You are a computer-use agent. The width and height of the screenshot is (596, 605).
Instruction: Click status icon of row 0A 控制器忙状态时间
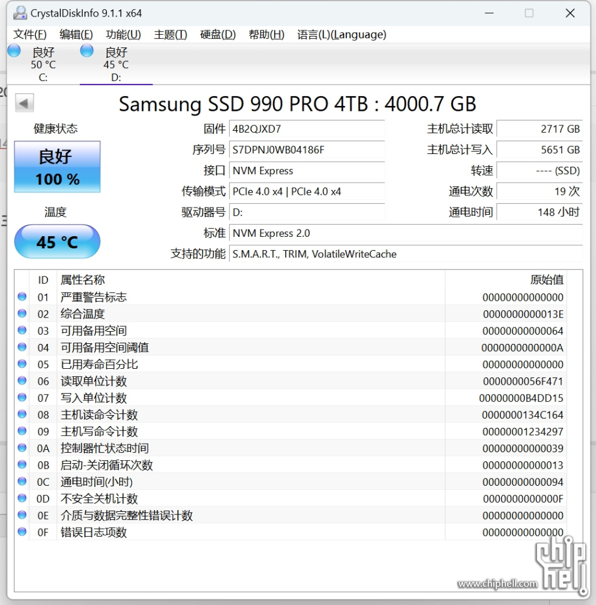click(x=23, y=447)
